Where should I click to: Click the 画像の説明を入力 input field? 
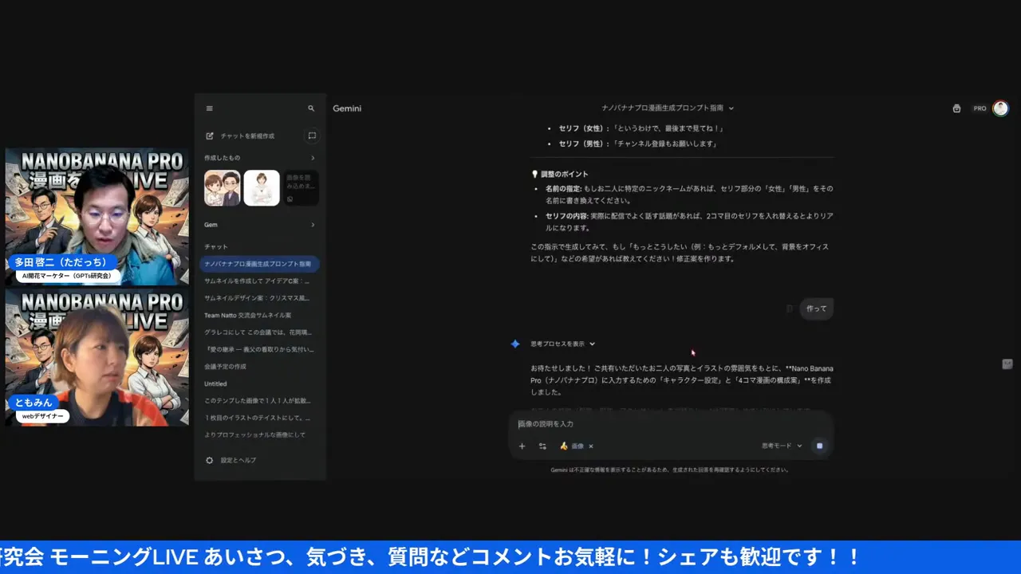pos(670,423)
